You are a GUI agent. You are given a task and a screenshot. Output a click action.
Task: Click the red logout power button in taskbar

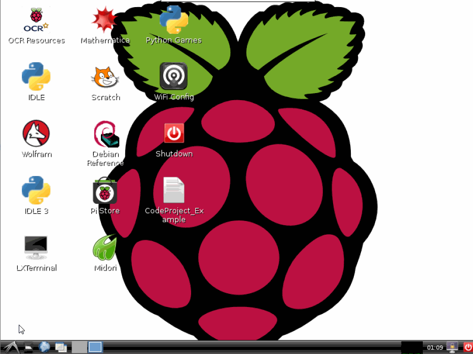[x=468, y=347]
